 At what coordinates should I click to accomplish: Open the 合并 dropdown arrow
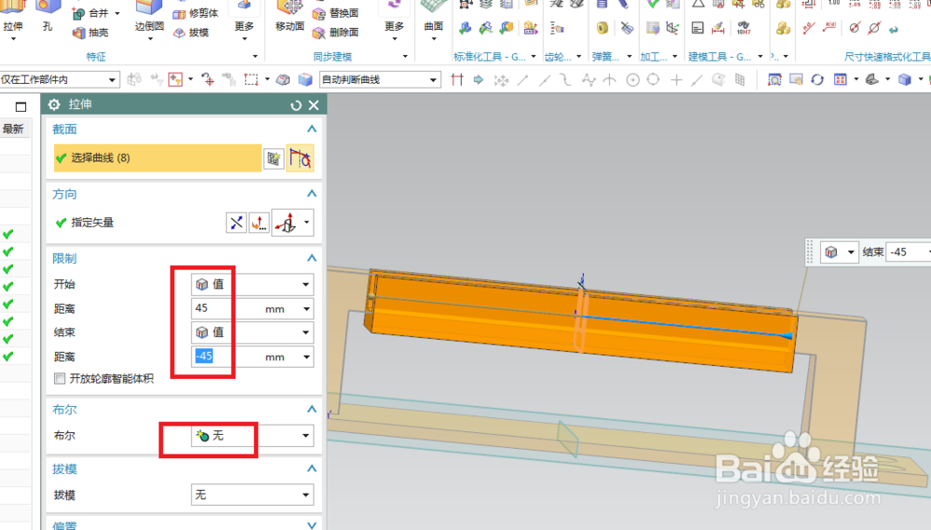pos(117,13)
